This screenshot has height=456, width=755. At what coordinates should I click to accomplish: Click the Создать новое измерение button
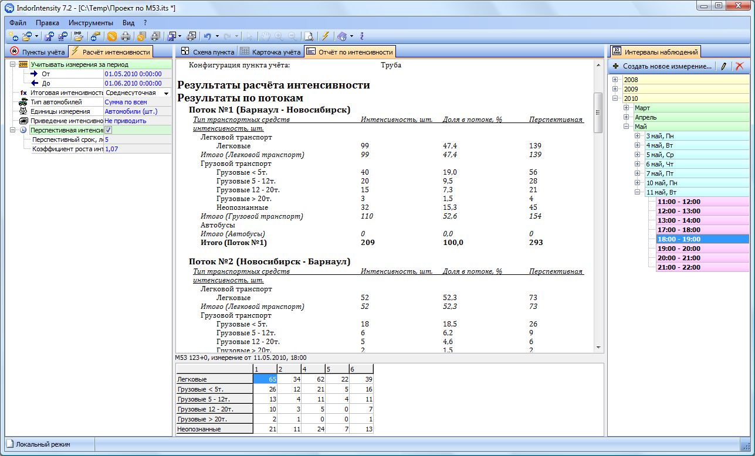pyautogui.click(x=662, y=66)
